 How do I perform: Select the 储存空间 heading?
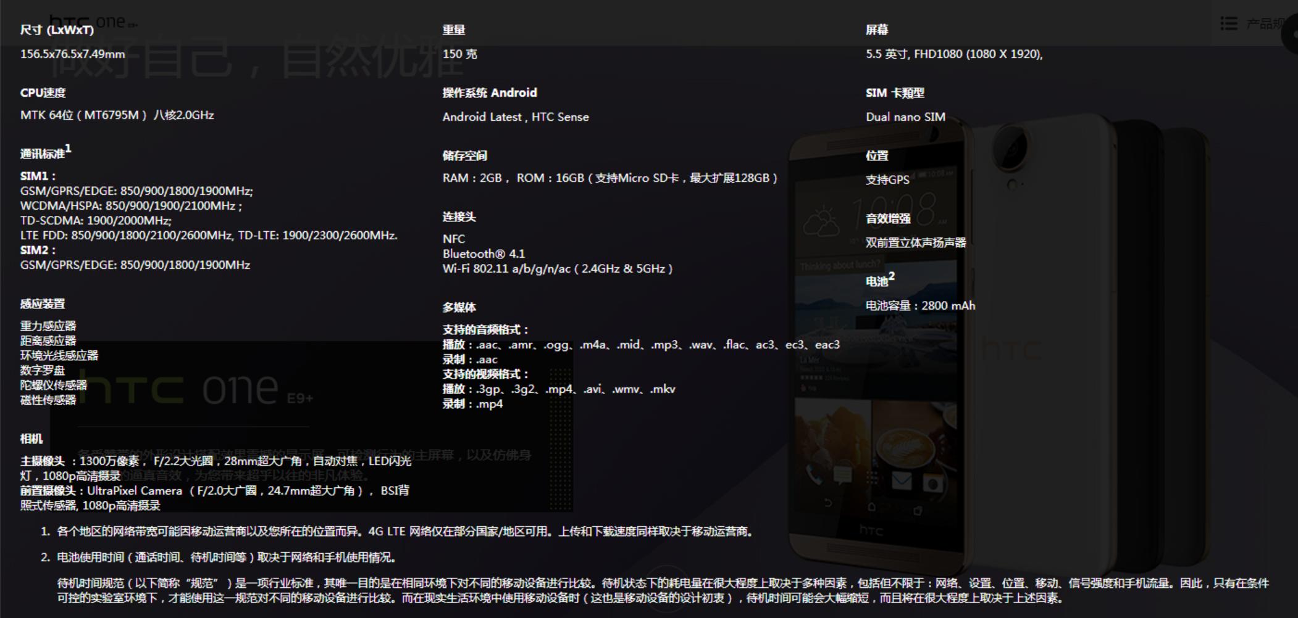pyautogui.click(x=465, y=155)
